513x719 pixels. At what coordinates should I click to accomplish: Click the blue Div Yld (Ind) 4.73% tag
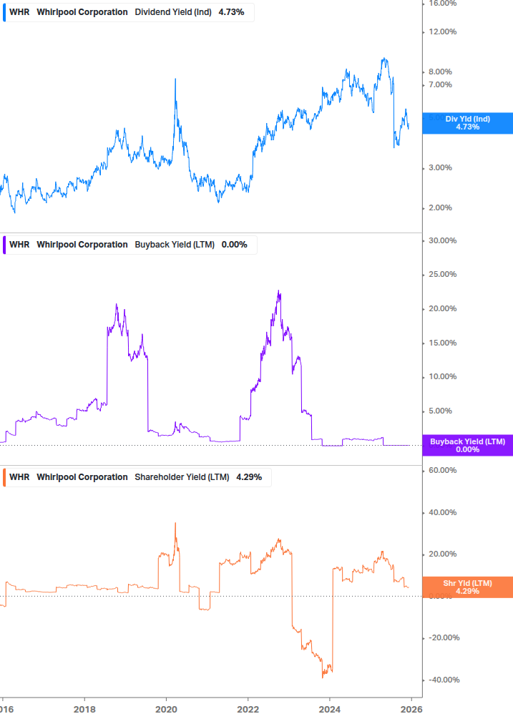(x=467, y=123)
